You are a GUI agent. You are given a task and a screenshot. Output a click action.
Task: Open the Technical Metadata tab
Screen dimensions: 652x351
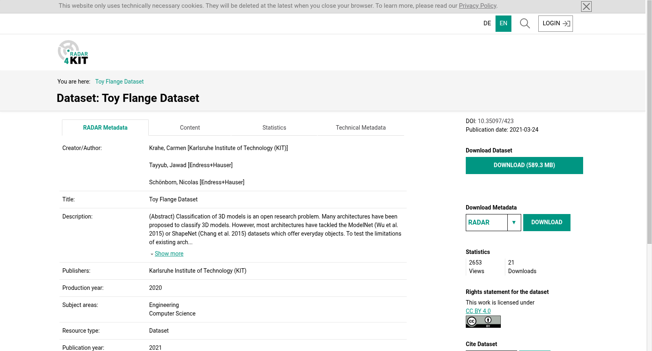click(361, 128)
